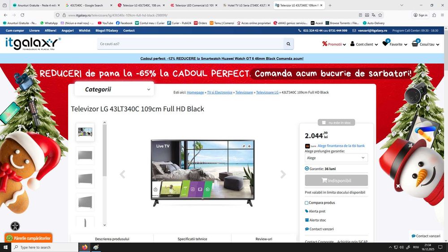
Task: Click the Indisponibil button
Action: pos(336,180)
